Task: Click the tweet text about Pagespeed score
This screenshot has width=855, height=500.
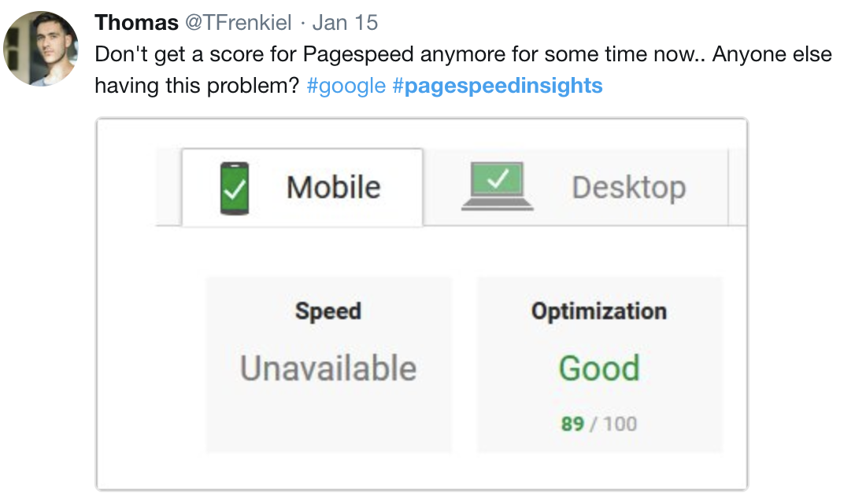Action: tap(463, 70)
